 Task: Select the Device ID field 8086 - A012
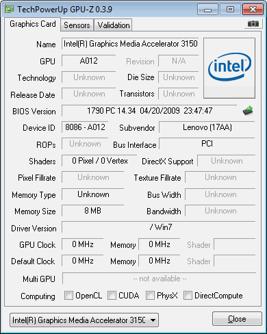point(85,127)
